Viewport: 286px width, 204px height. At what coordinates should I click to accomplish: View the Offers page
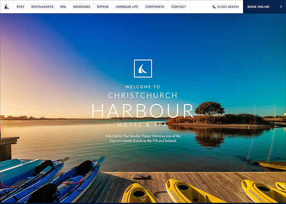click(x=103, y=7)
